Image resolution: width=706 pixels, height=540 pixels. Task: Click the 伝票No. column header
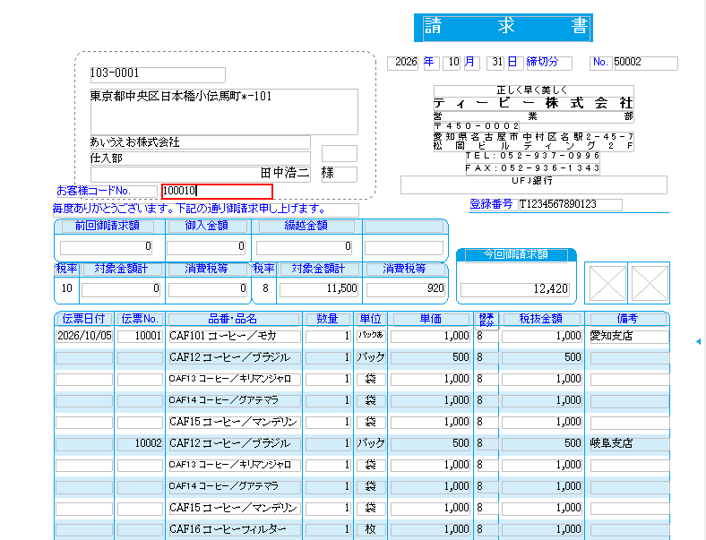[x=140, y=319]
